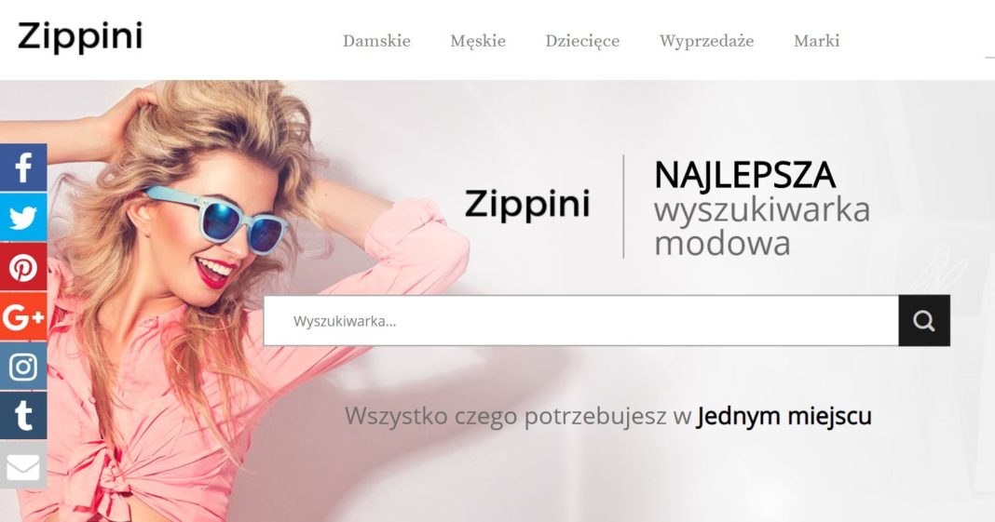This screenshot has width=995, height=522.
Task: Share via the Google+ icon
Action: click(23, 316)
